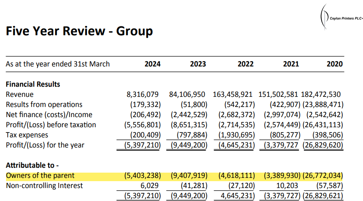Click the Ceylon Printers PLC logo
The image size is (363, 201).
tap(341, 17)
